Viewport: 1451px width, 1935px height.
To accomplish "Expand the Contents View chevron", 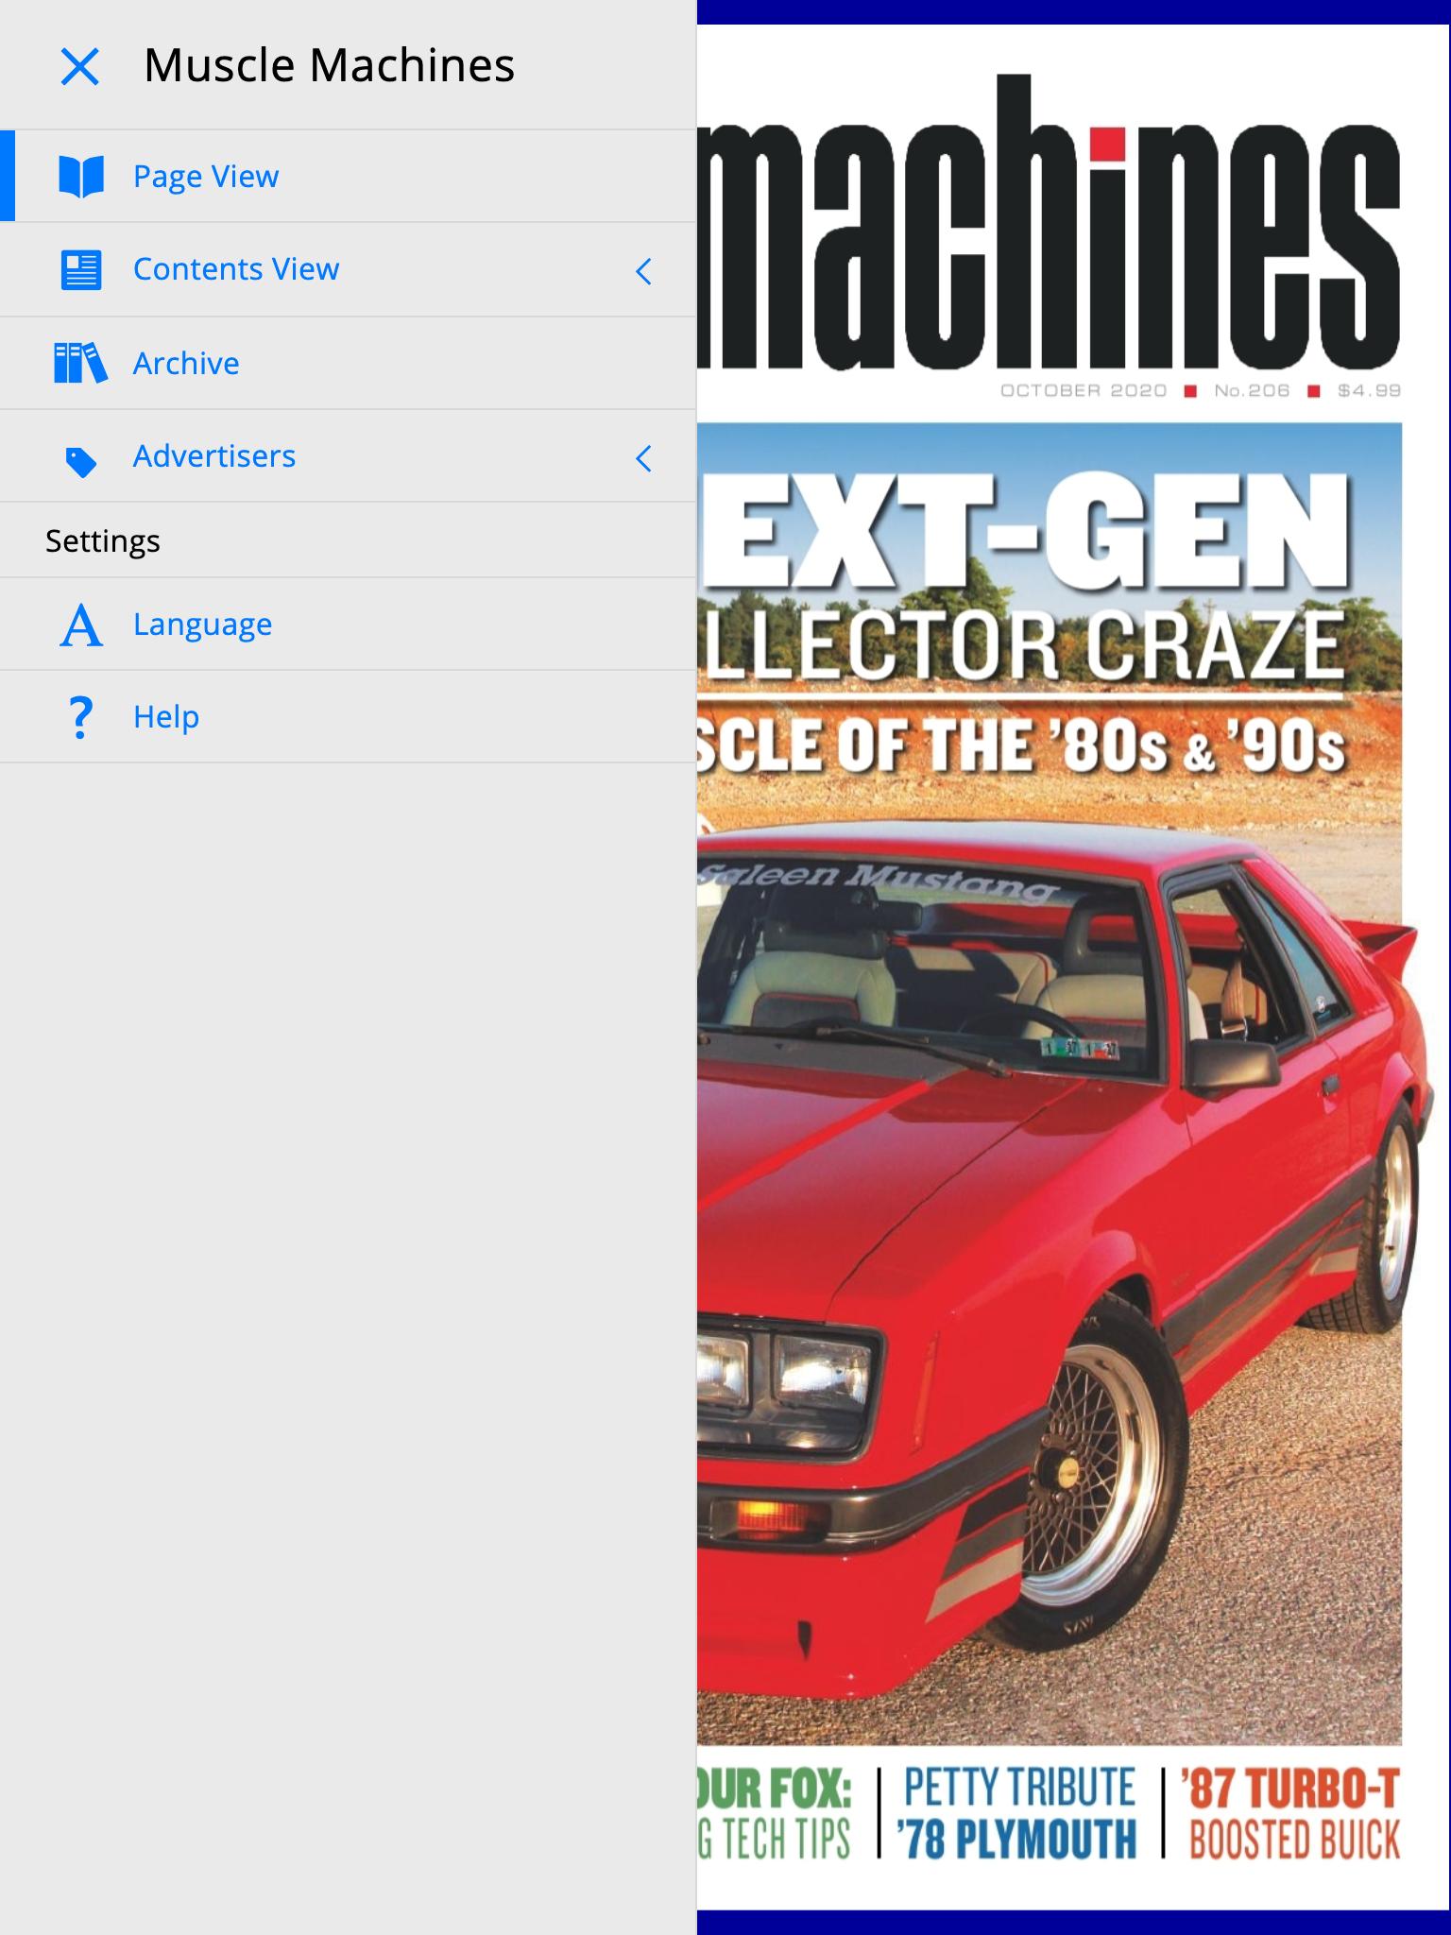I will [x=644, y=271].
